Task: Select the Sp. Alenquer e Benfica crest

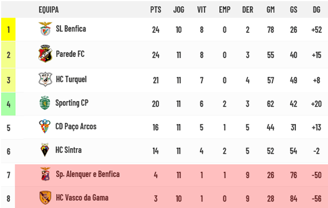Action: click(45, 174)
